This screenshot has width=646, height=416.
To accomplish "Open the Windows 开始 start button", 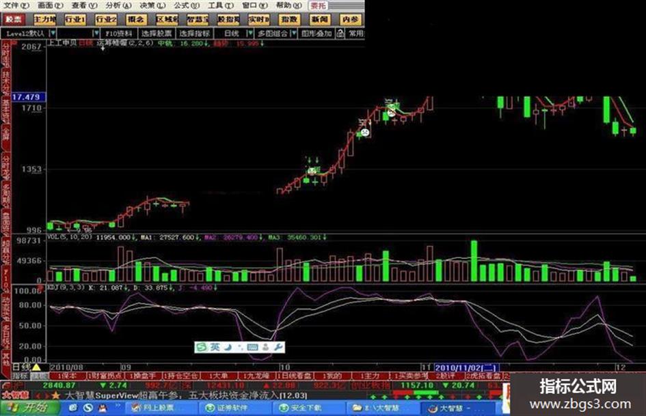I will (x=29, y=408).
